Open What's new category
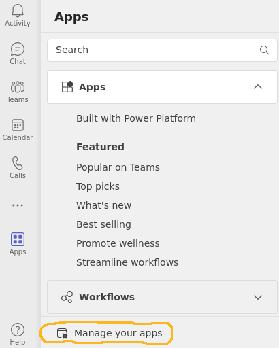279x348 pixels. (103, 205)
